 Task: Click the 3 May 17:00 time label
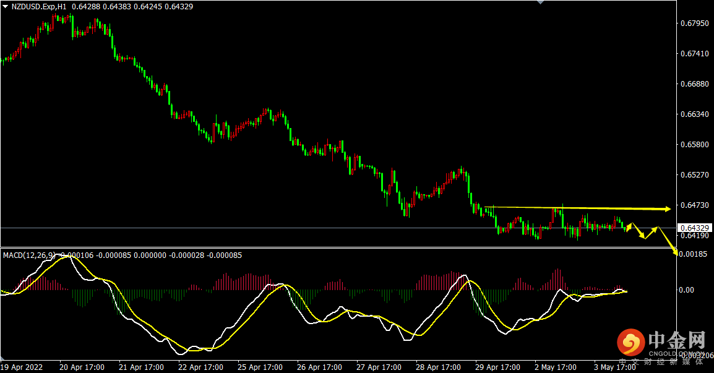615,367
